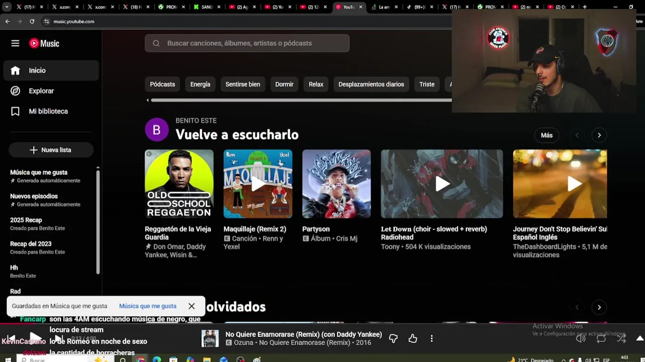645x362 pixels.
Task: Click the search magnifier icon
Action: [156, 43]
